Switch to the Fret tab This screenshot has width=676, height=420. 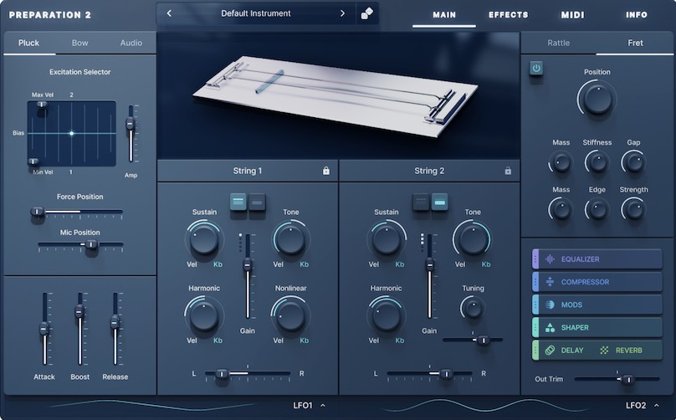coord(635,43)
